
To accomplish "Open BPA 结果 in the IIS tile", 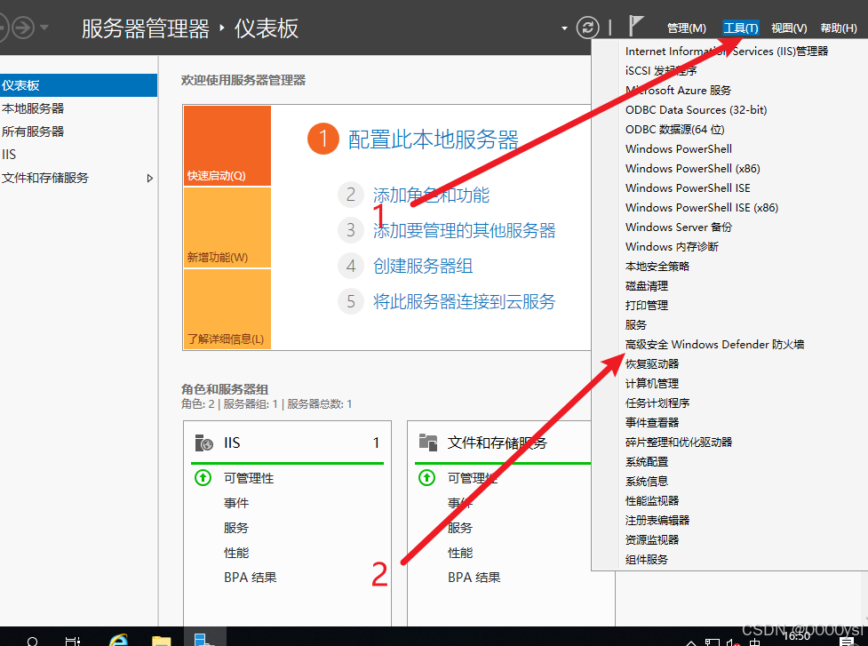I will point(251,578).
